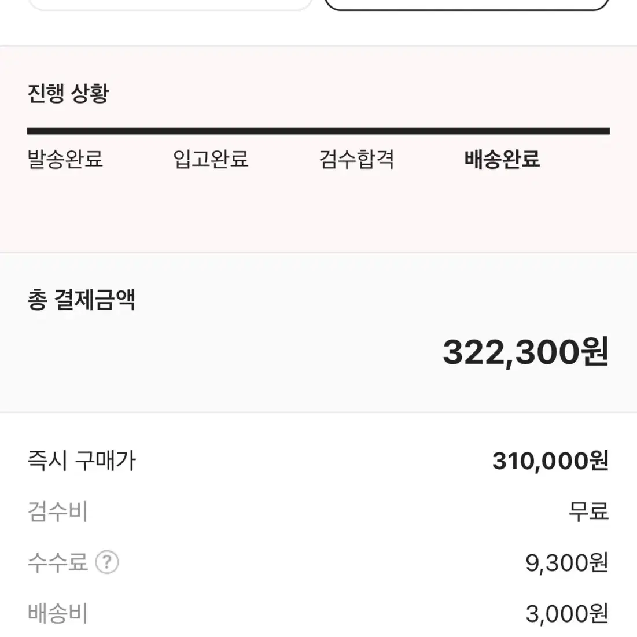Image resolution: width=637 pixels, height=637 pixels.
Task: Click the 무료 inspection fee value
Action: click(x=588, y=511)
